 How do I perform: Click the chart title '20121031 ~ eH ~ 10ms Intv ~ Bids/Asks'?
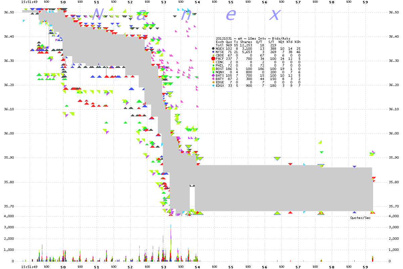click(x=253, y=39)
